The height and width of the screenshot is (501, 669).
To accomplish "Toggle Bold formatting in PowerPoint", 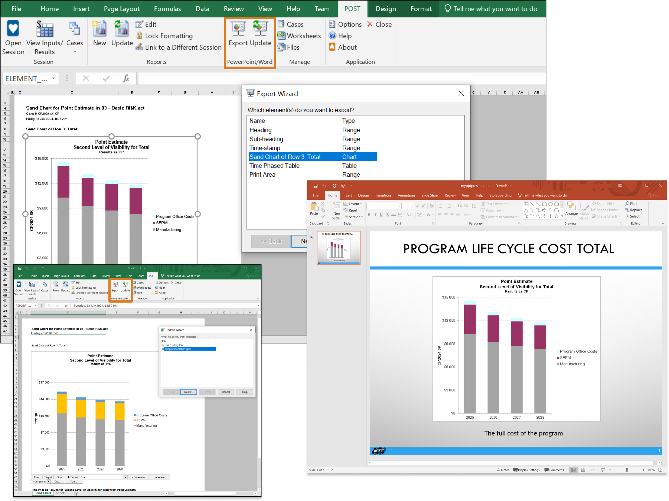I will (x=369, y=215).
